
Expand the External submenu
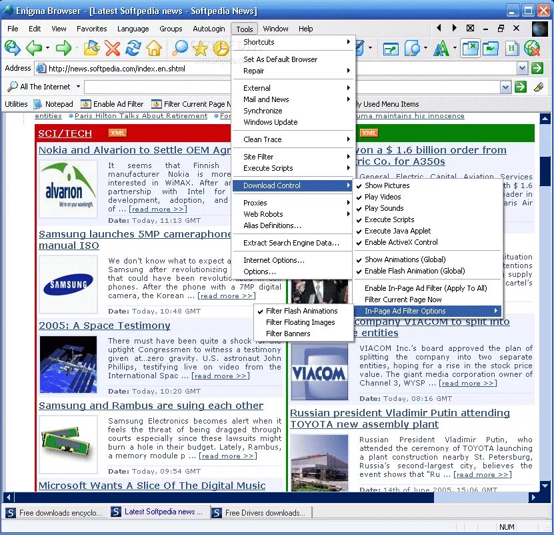293,88
